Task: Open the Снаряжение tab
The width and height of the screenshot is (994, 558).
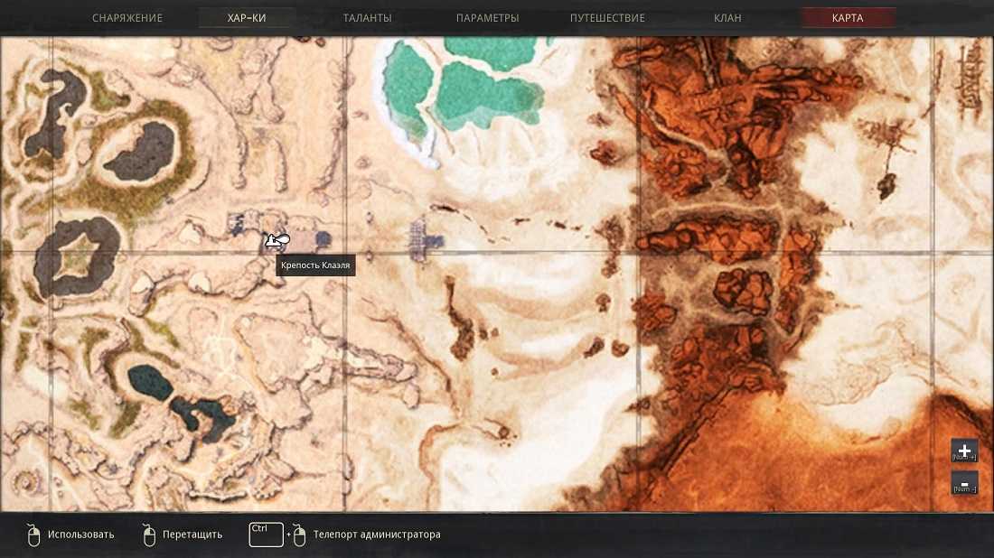Action: [127, 18]
